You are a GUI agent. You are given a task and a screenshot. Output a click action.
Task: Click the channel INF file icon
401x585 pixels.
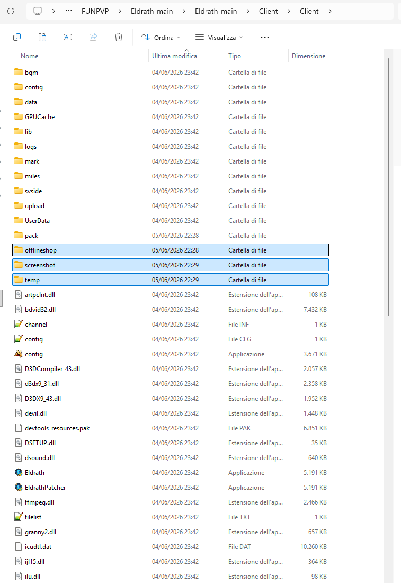point(19,324)
